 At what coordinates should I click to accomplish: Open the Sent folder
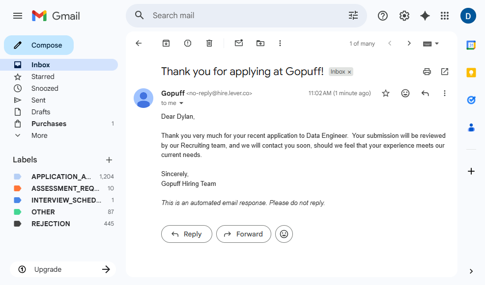38,100
